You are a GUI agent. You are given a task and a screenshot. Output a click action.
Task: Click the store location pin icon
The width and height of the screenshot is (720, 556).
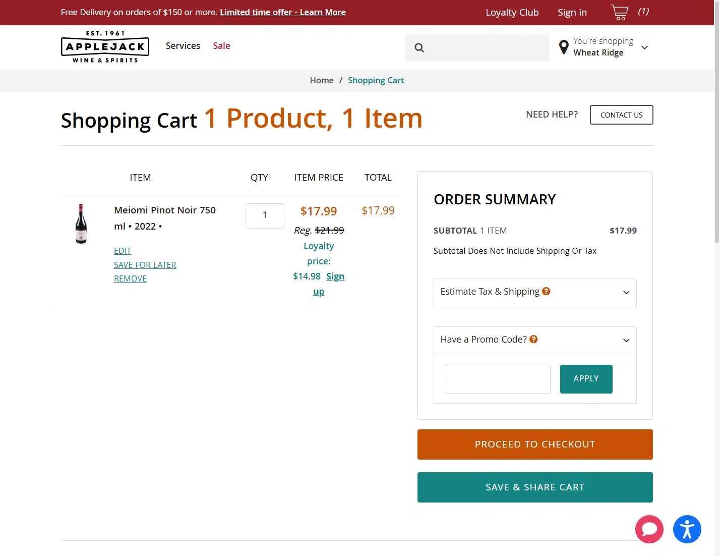[x=564, y=47]
